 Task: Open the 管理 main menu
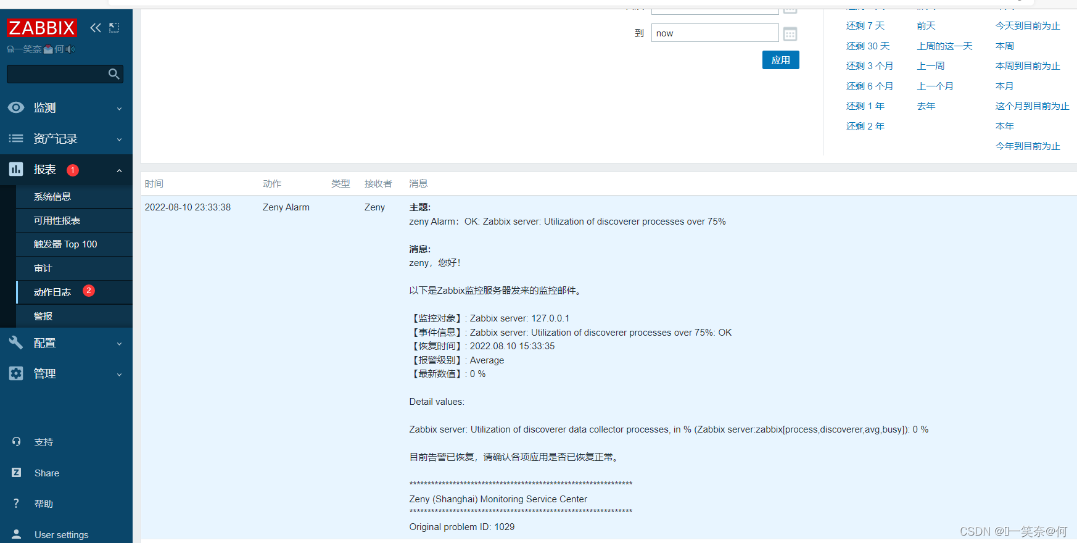click(66, 373)
